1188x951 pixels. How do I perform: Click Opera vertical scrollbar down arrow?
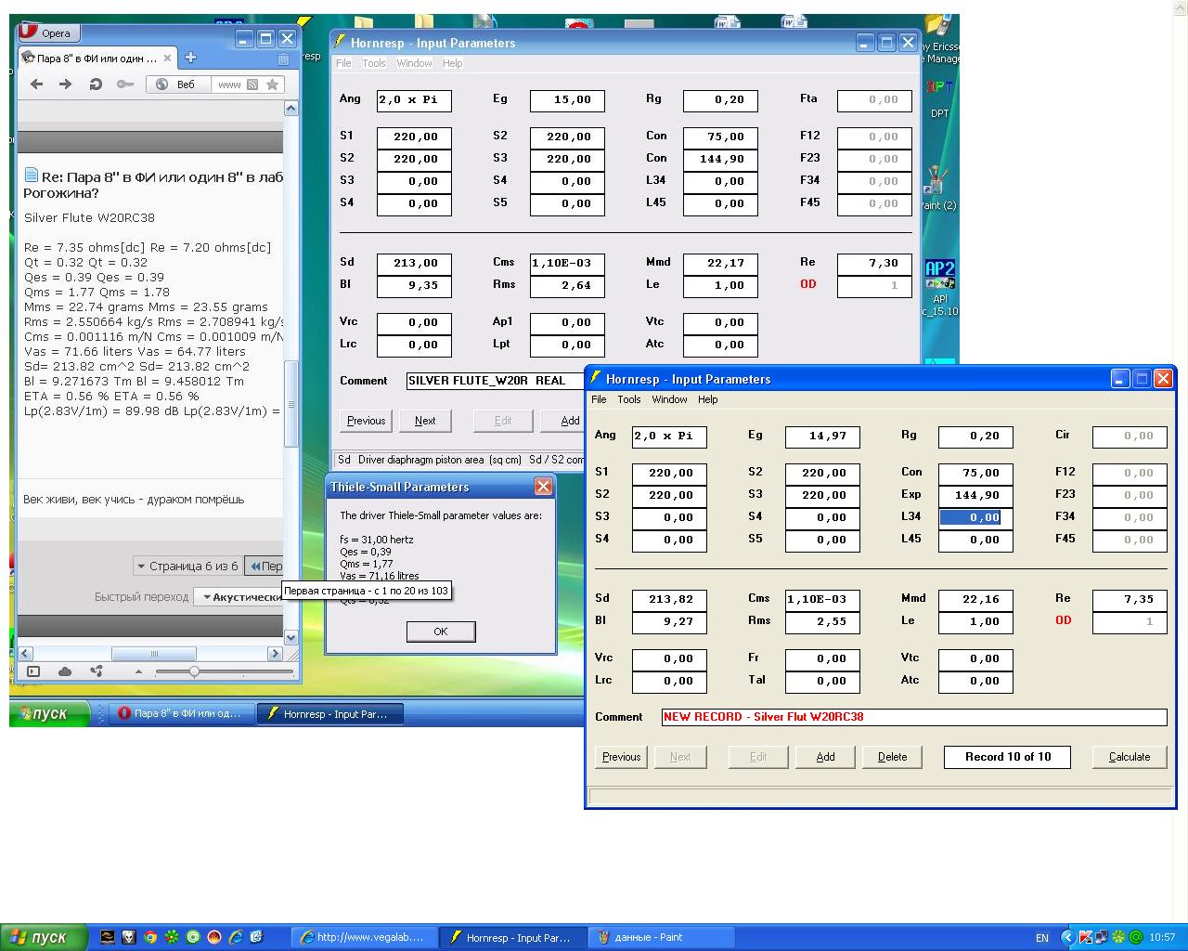pos(291,637)
